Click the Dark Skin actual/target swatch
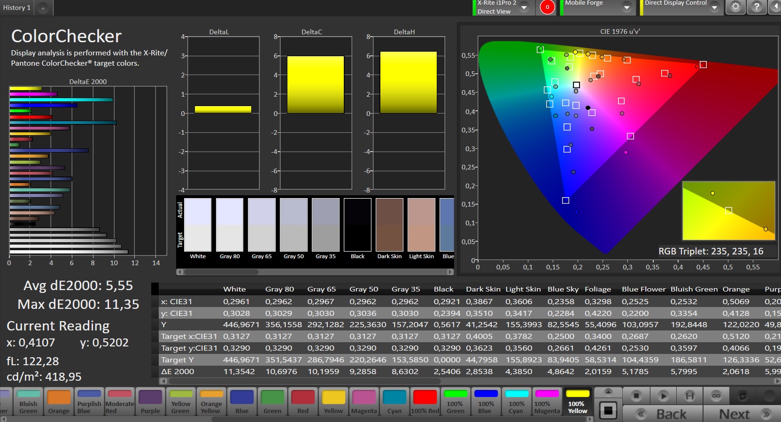 [x=389, y=225]
